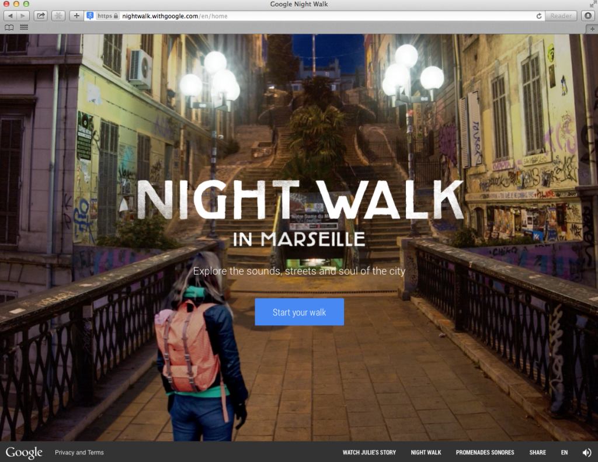Image resolution: width=598 pixels, height=462 pixels.
Task: Open a new tab with plus icon
Action: pos(592,29)
